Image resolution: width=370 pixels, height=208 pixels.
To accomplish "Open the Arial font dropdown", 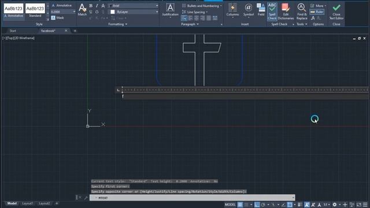I will pyautogui.click(x=134, y=6).
